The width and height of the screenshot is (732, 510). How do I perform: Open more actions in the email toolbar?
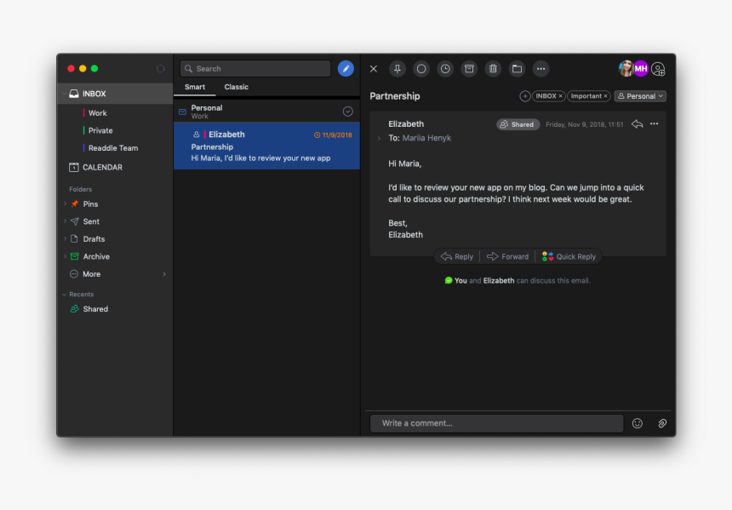click(x=541, y=69)
